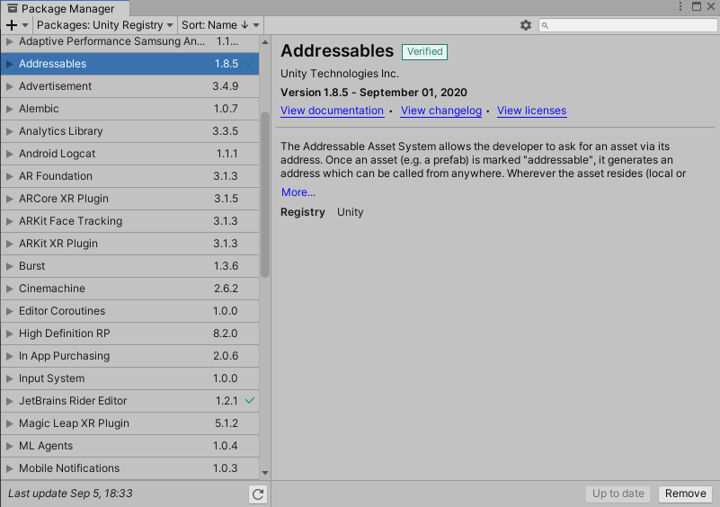Expand the Android Logcat arrow

[9, 154]
